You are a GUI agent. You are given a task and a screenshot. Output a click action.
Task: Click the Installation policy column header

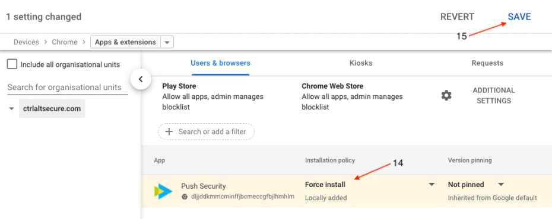330,160
